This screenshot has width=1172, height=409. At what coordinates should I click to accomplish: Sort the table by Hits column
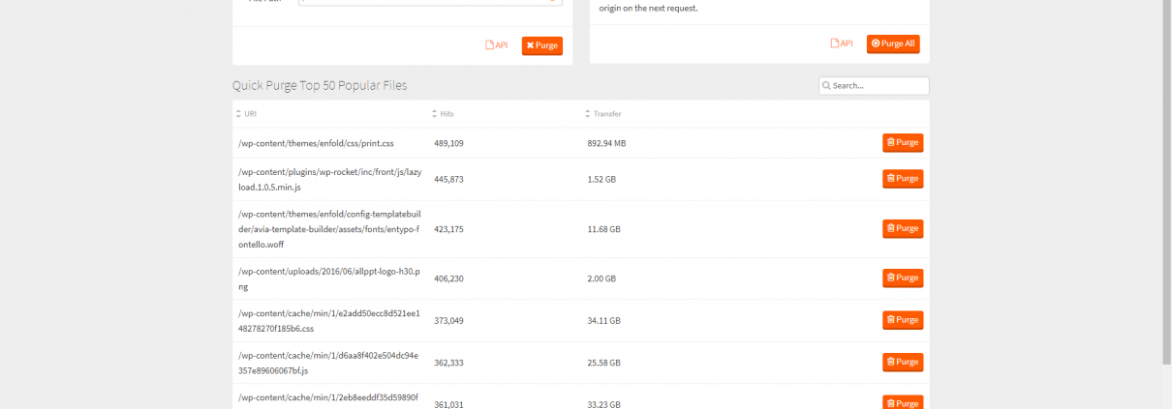click(x=447, y=114)
